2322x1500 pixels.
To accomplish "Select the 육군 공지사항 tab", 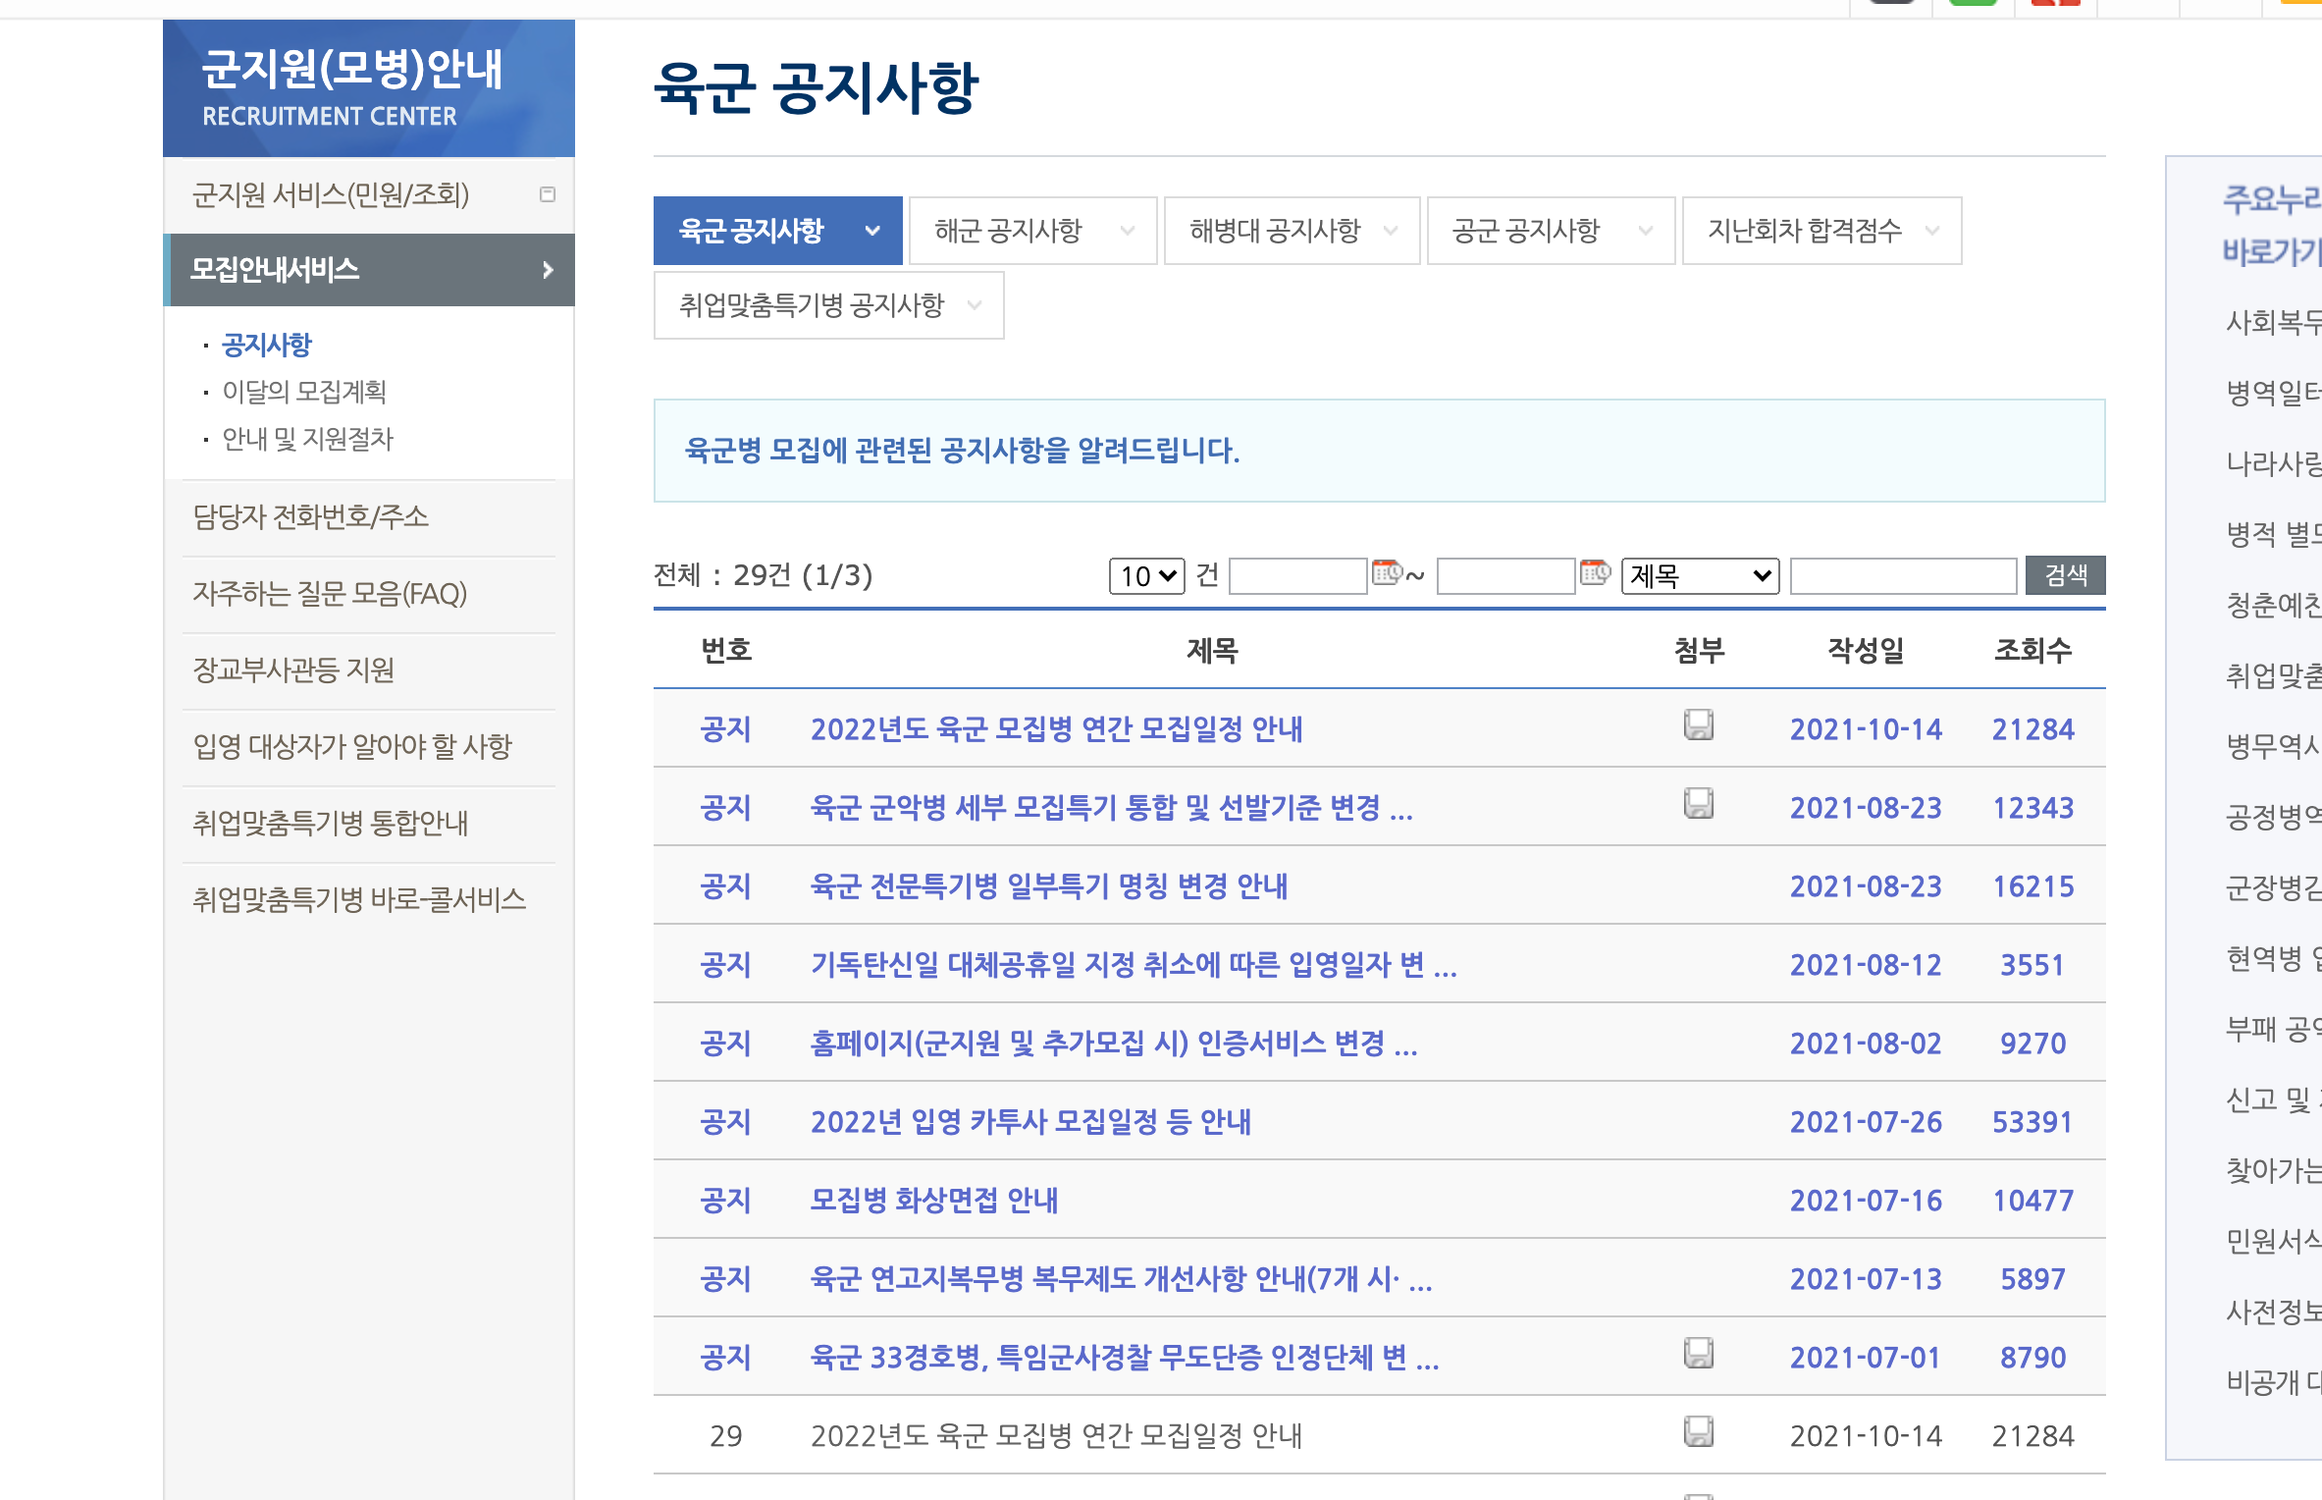I will 778,231.
